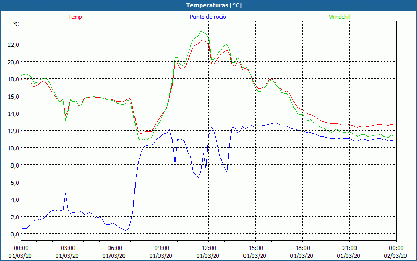Click the '22,0' y-axis value

(x=14, y=45)
